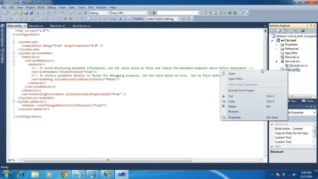The image size is (318, 179).
Task: Choose Rename in the context menu
Action: coord(254,111)
